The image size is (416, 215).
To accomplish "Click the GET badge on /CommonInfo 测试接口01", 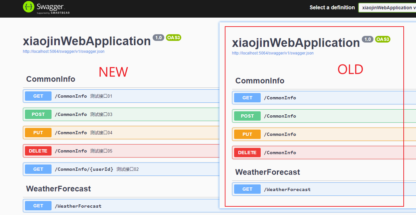I will point(38,96).
